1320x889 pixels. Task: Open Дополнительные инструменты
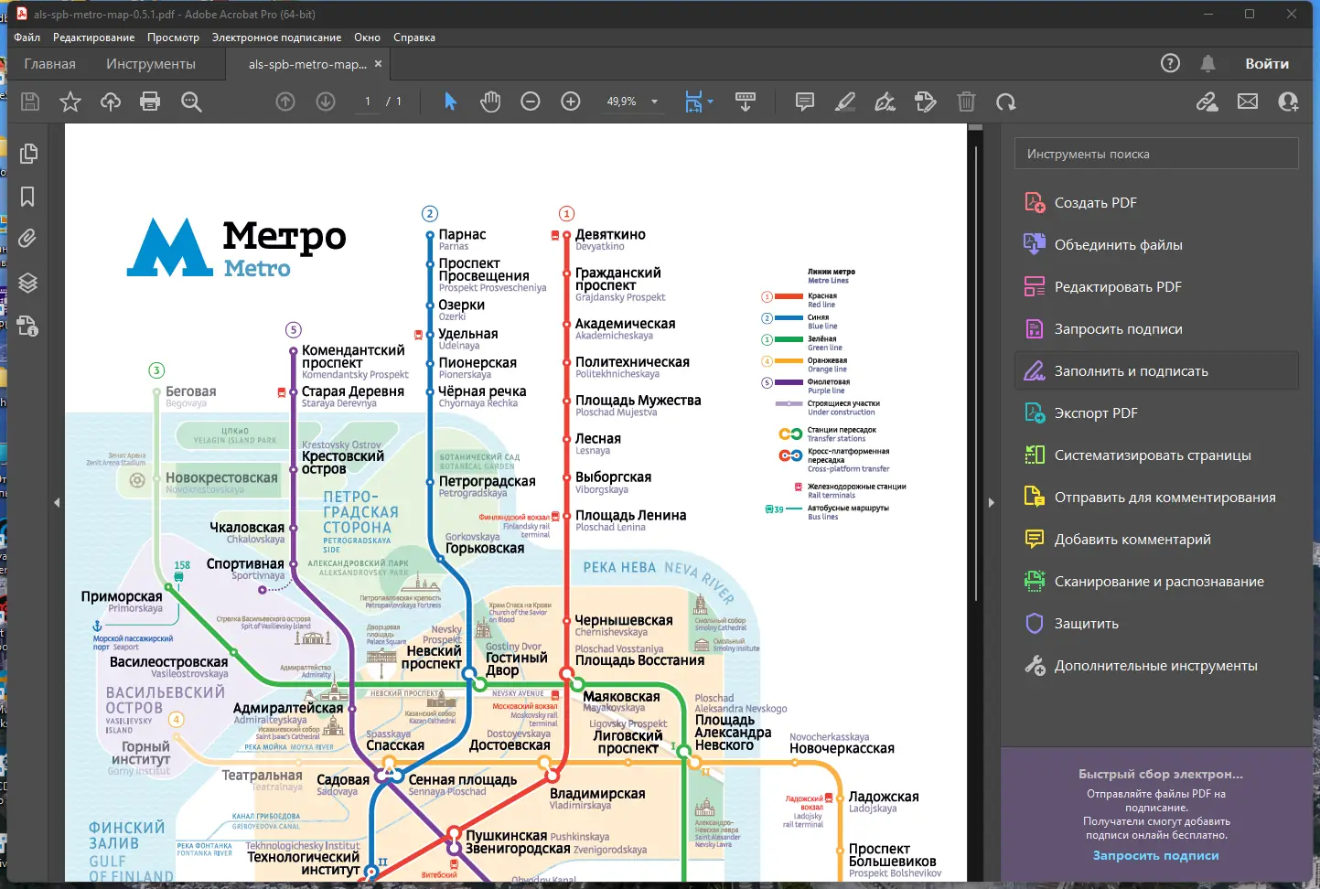tap(1156, 666)
